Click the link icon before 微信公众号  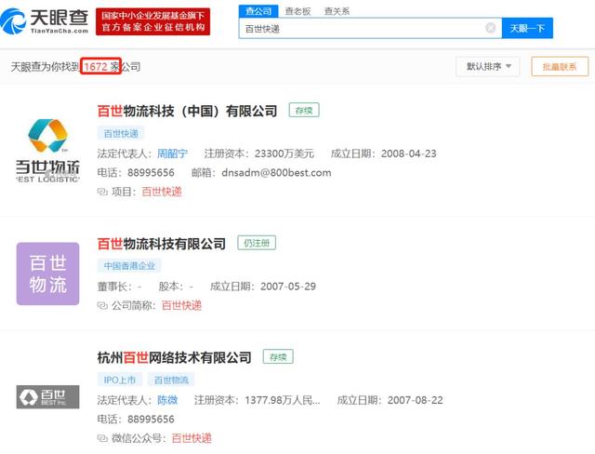point(102,438)
